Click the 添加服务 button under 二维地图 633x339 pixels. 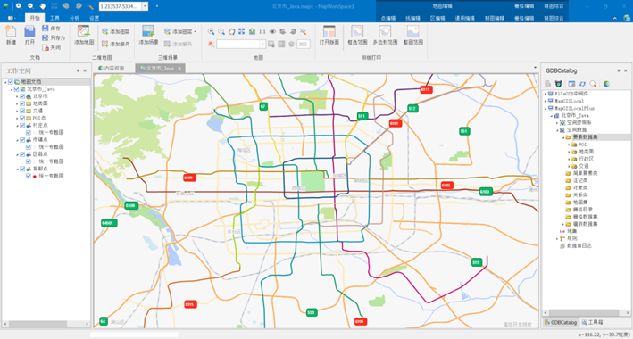tap(116, 44)
